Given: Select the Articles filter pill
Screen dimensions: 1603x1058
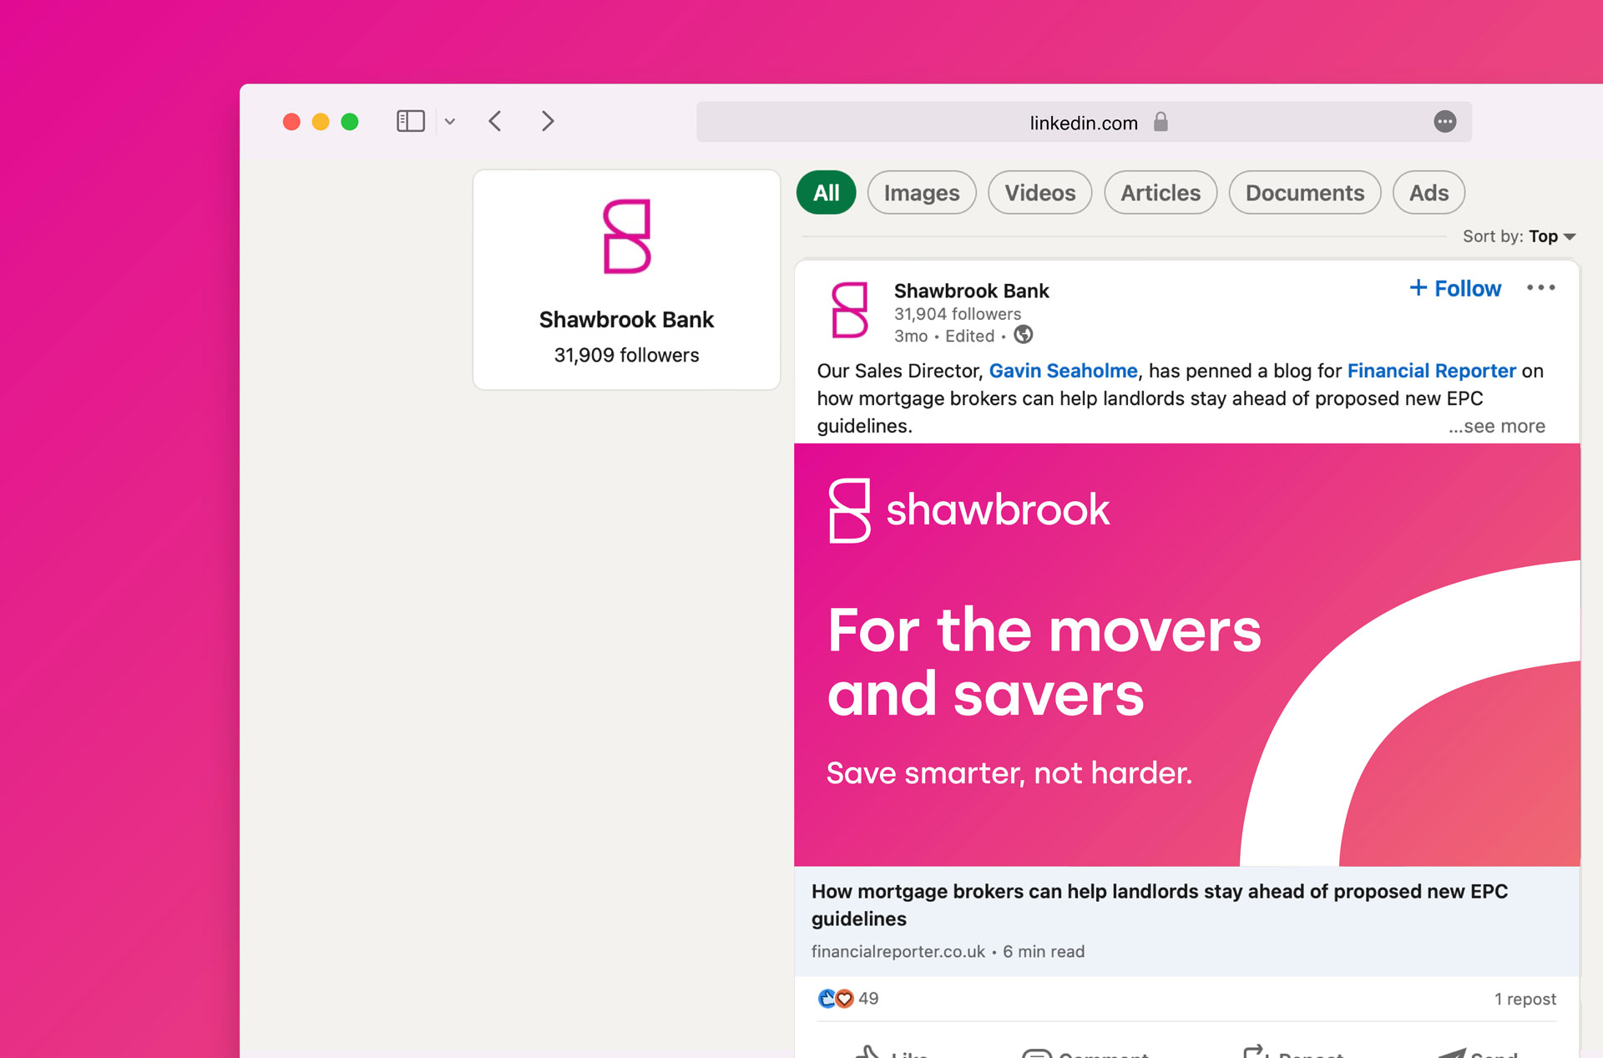Looking at the screenshot, I should [x=1161, y=193].
